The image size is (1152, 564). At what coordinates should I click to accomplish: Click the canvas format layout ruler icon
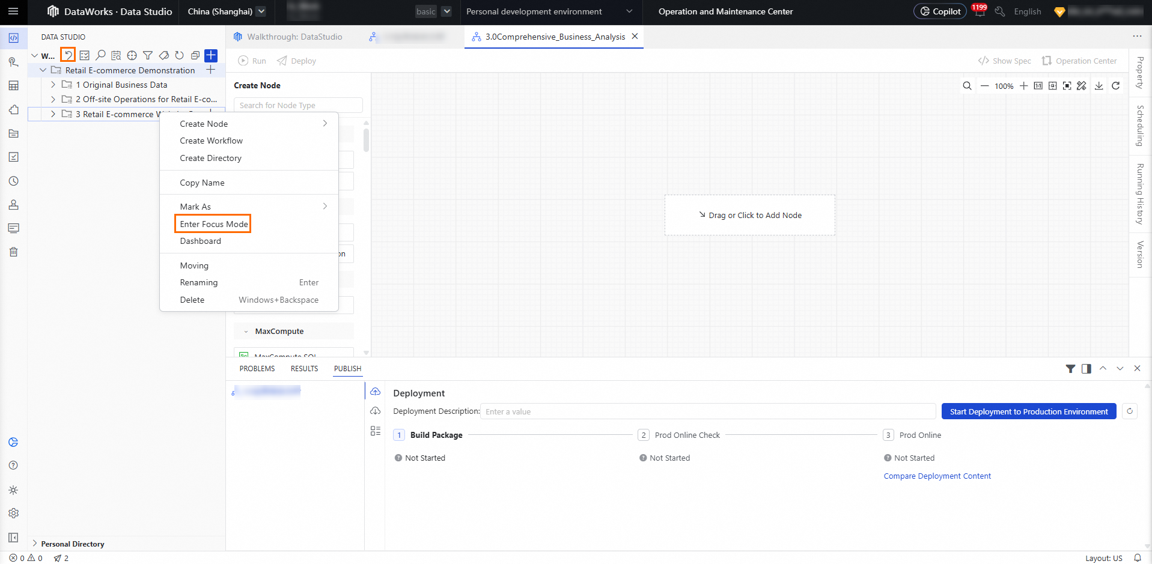click(x=1082, y=86)
